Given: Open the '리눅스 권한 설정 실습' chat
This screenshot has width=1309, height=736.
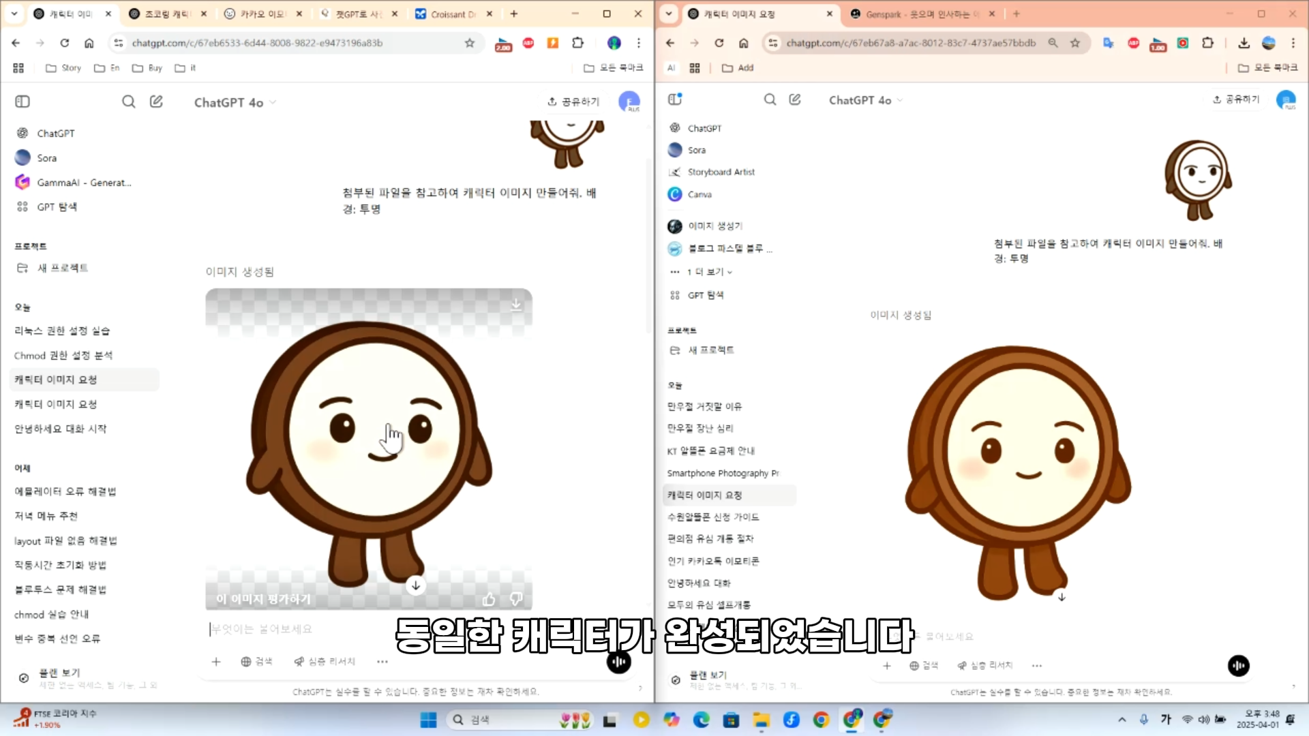Looking at the screenshot, I should tap(62, 331).
